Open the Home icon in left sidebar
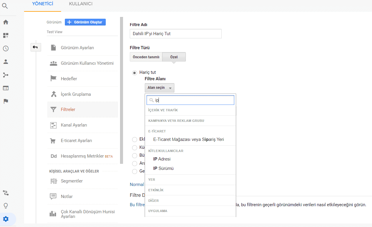372x227 pixels. 6,22
